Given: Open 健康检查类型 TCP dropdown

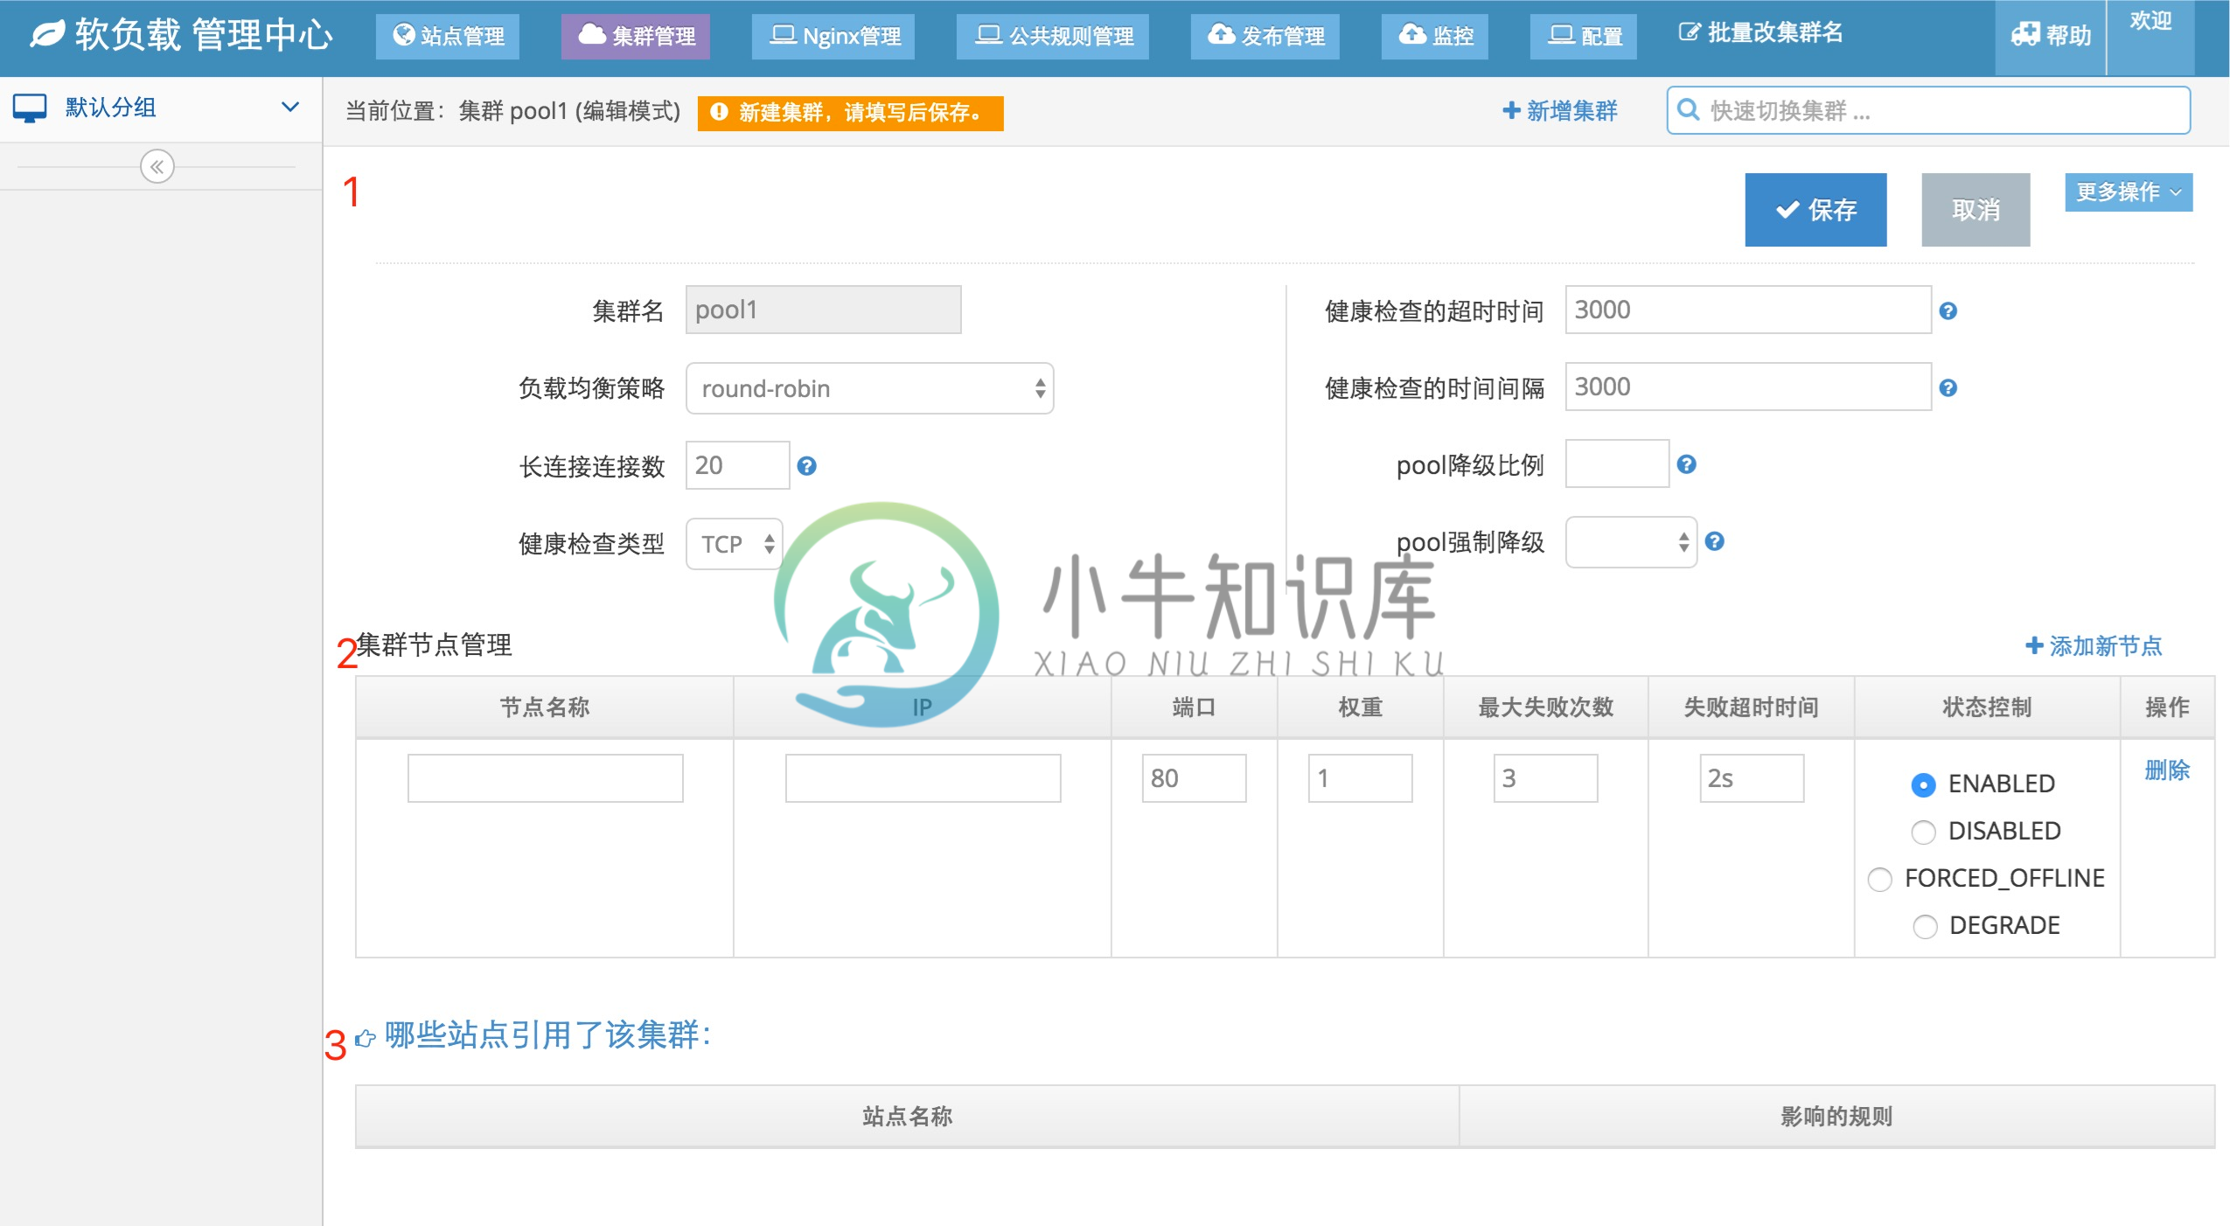Looking at the screenshot, I should (734, 544).
